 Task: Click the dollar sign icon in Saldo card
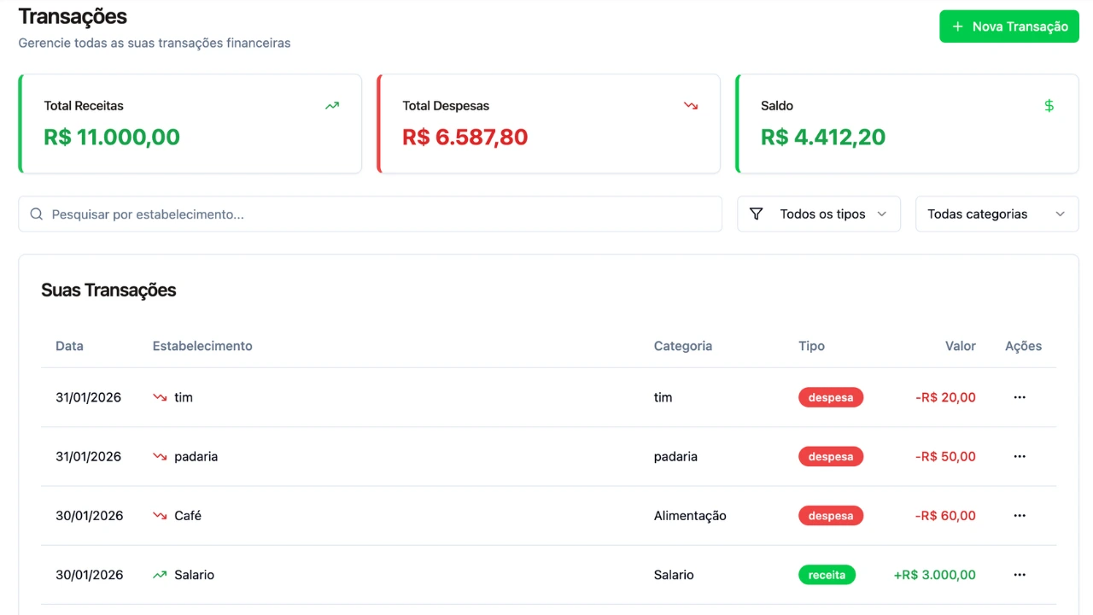click(1049, 106)
